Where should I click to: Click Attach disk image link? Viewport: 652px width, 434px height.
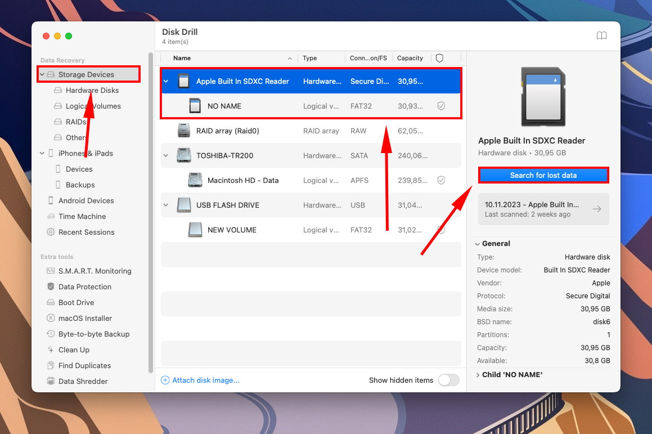tap(205, 380)
